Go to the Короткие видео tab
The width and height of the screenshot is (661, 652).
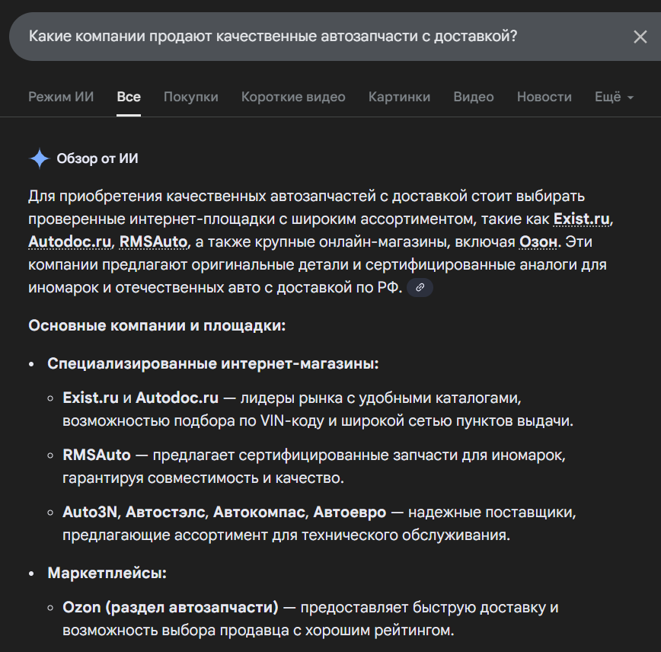pyautogui.click(x=293, y=97)
